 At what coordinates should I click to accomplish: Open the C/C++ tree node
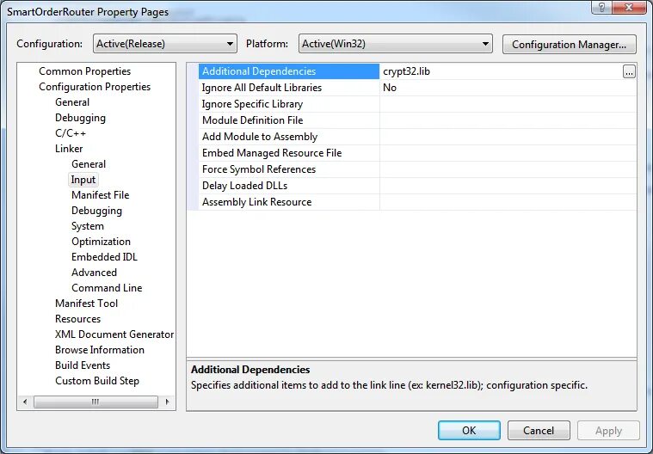click(71, 133)
